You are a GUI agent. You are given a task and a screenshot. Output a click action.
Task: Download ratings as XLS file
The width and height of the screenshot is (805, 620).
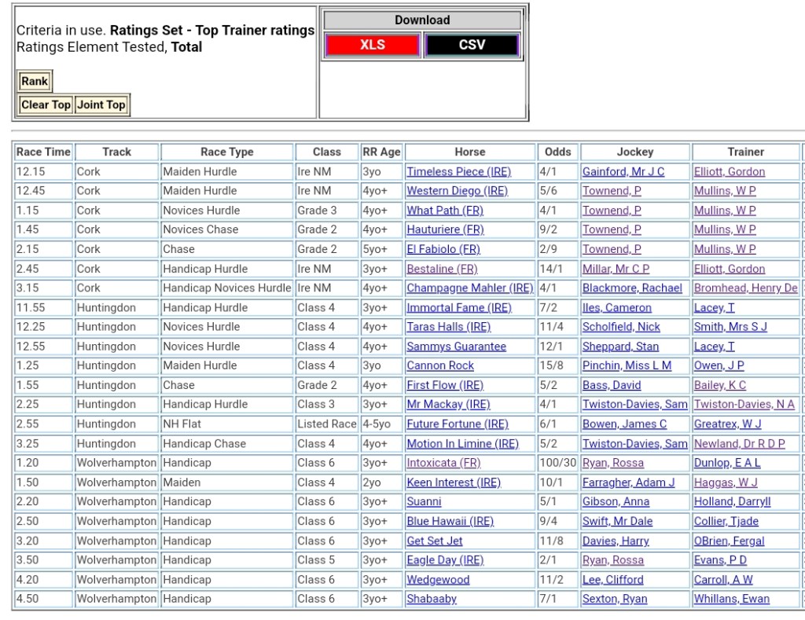click(372, 45)
